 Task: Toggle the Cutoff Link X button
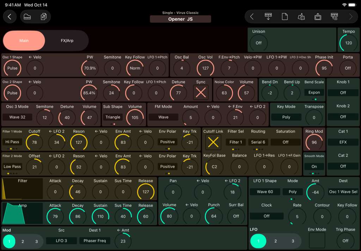pos(213,142)
